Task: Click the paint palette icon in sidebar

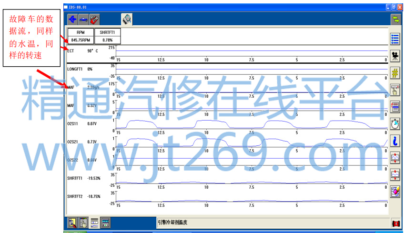Action: [395, 192]
